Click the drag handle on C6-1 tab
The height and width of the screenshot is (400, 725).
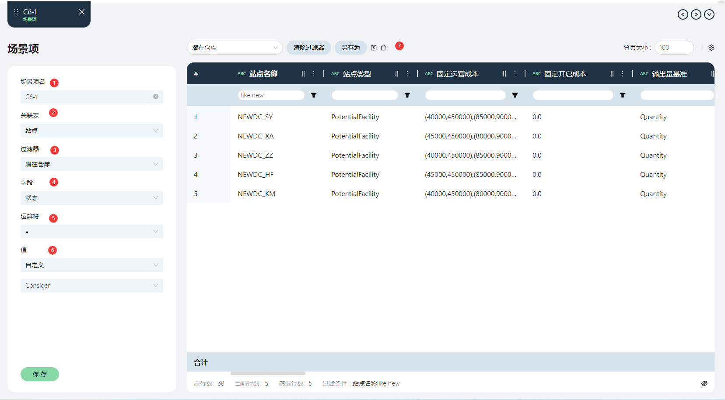(x=16, y=12)
